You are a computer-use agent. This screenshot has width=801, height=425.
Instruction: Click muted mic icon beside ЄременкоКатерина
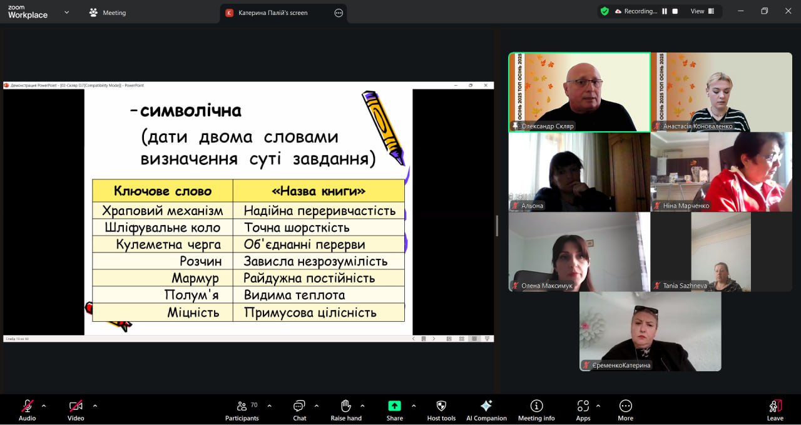click(x=586, y=365)
